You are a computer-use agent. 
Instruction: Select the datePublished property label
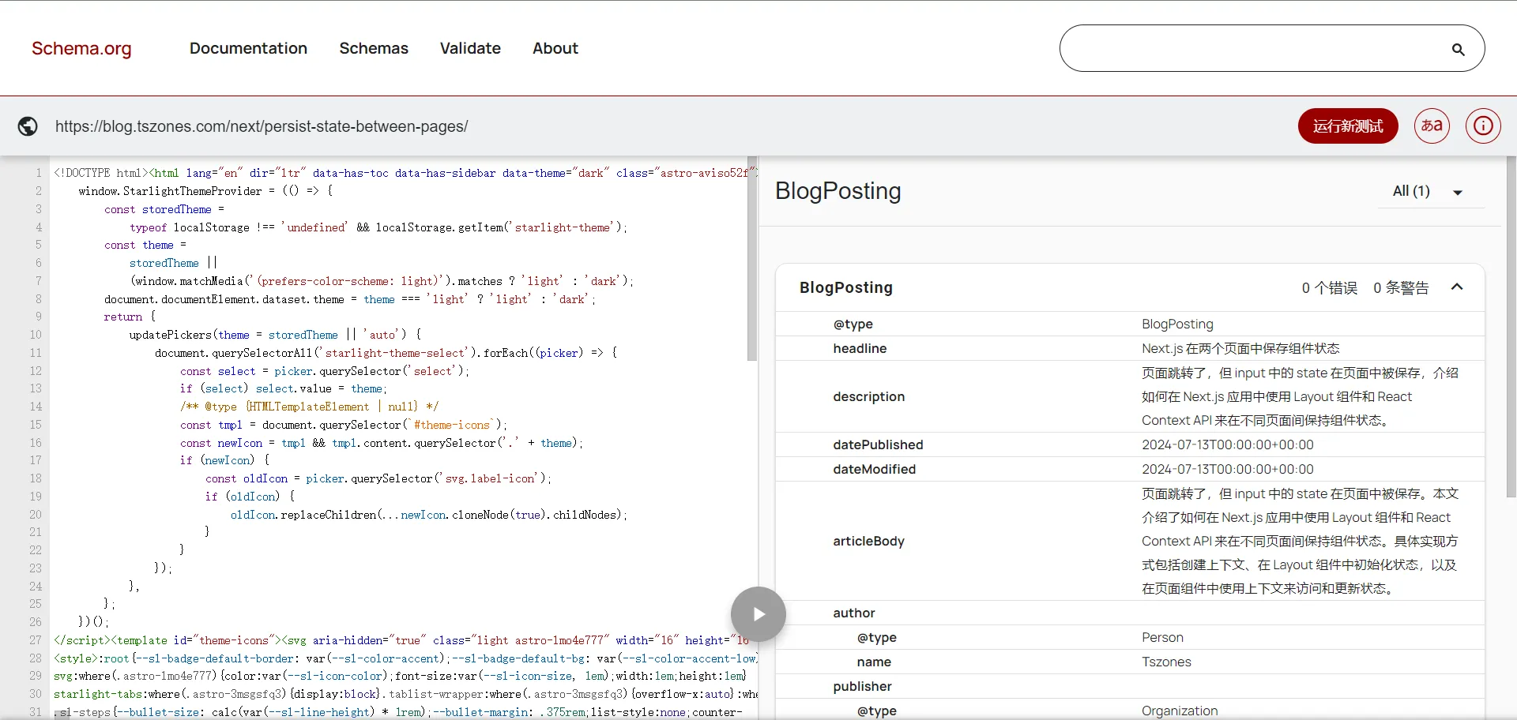click(878, 444)
